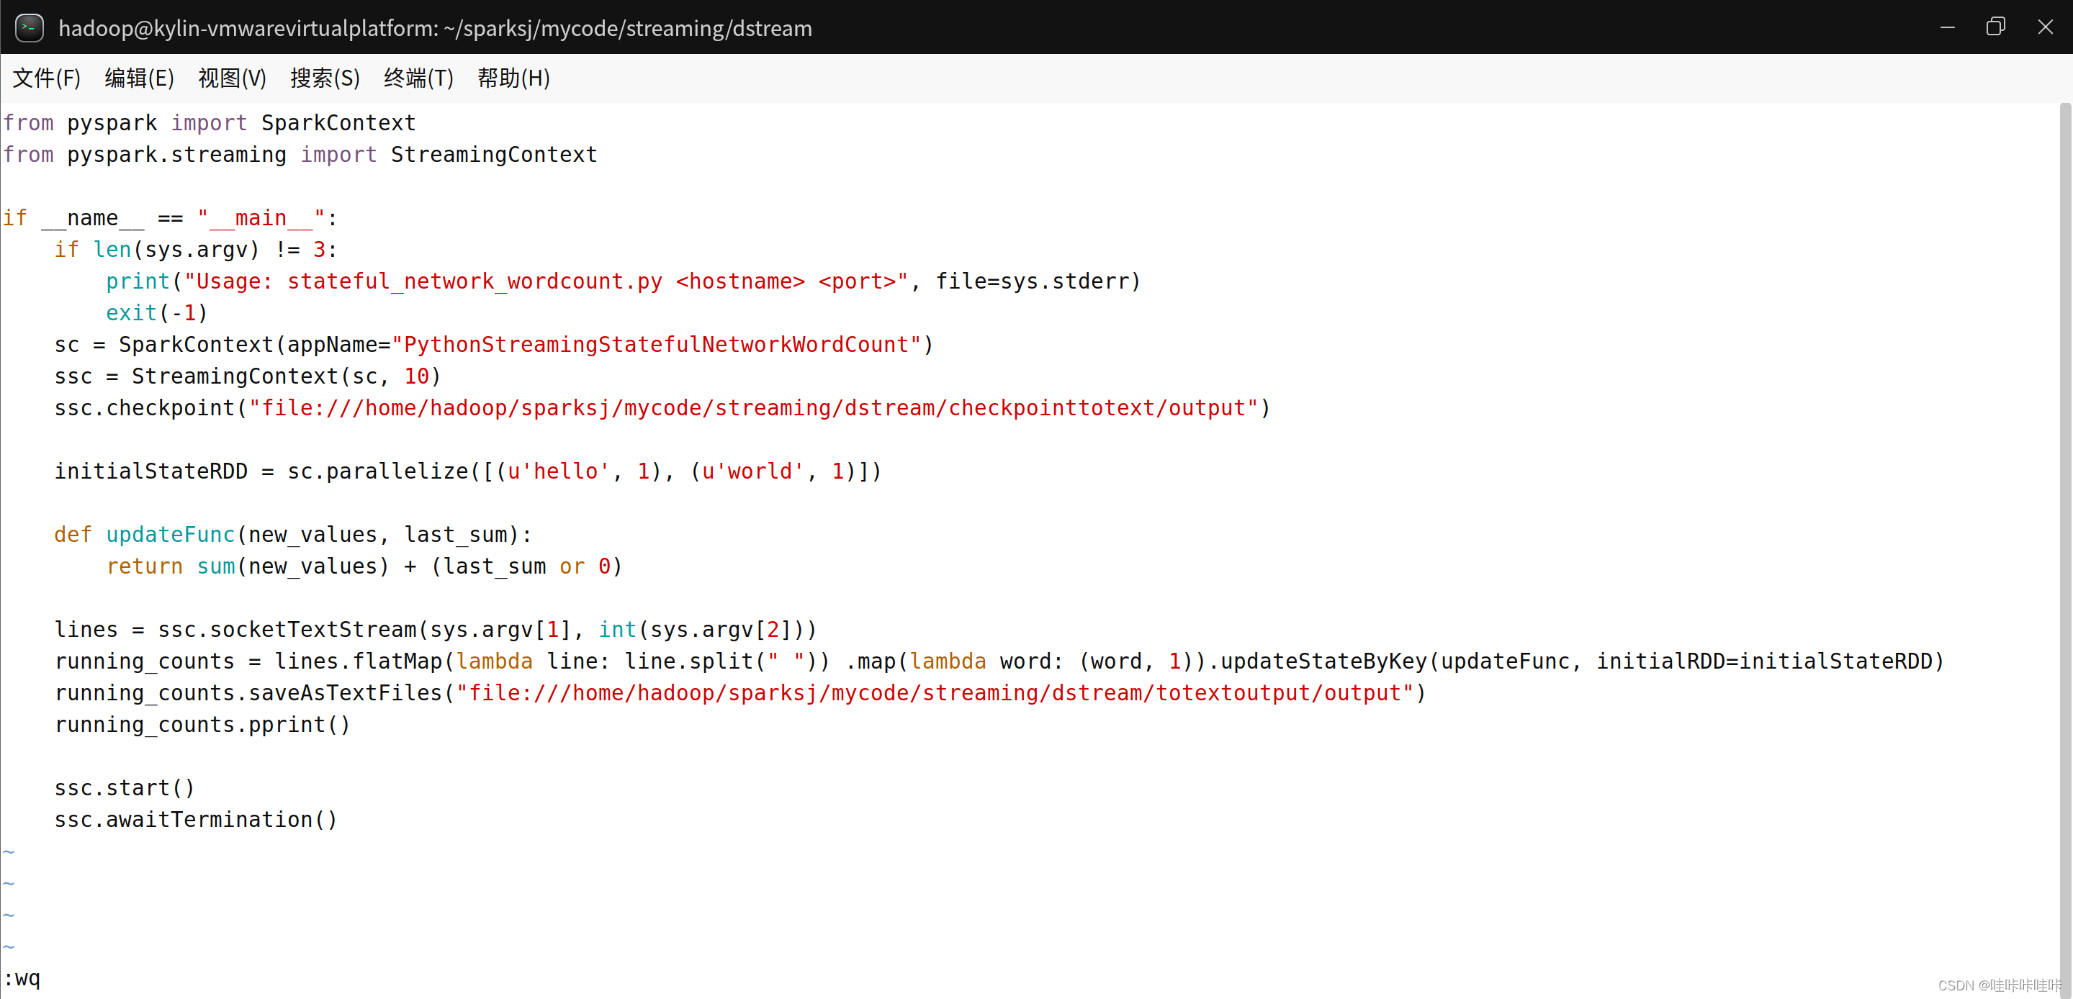The image size is (2073, 999).
Task: Open the 终端(T) menu
Action: (x=418, y=78)
